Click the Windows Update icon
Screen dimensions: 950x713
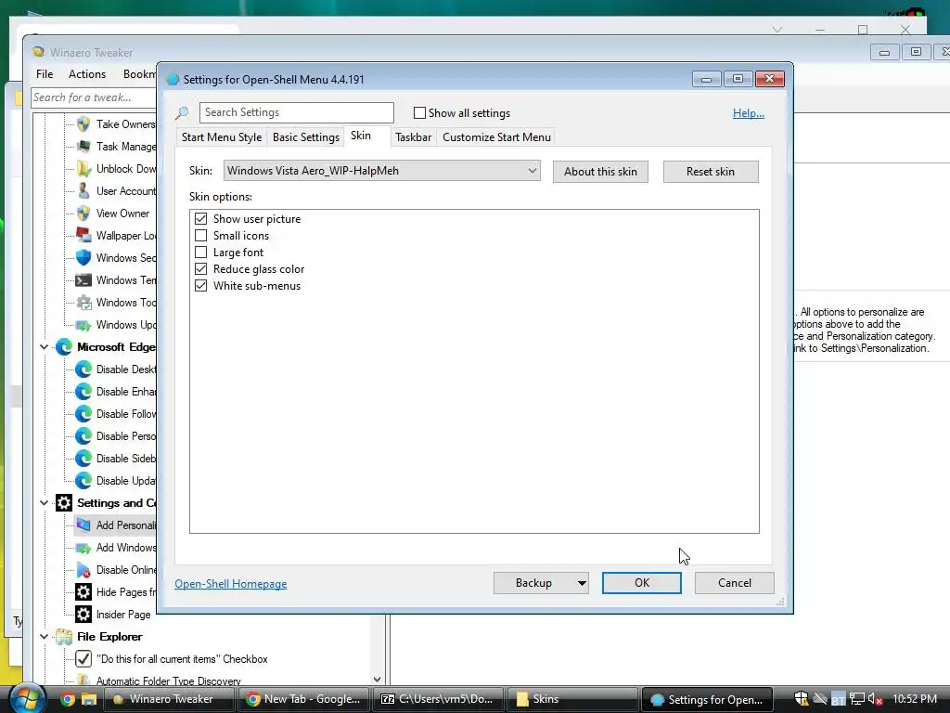(x=83, y=325)
